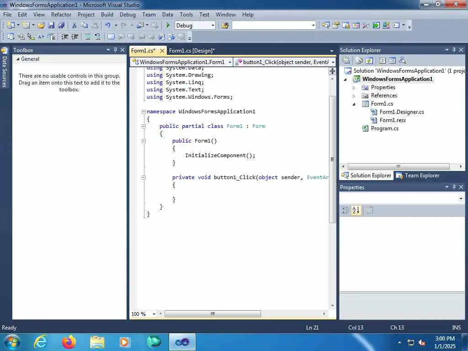Collapse the public partial class Form1 block
The height and width of the screenshot is (351, 468).
point(144,126)
